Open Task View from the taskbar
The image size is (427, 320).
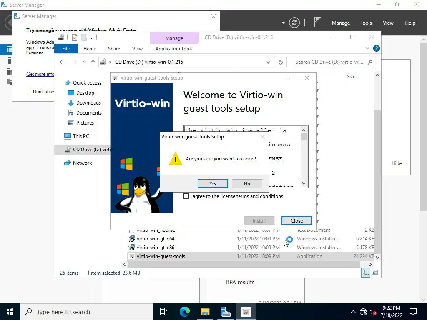coord(163,312)
